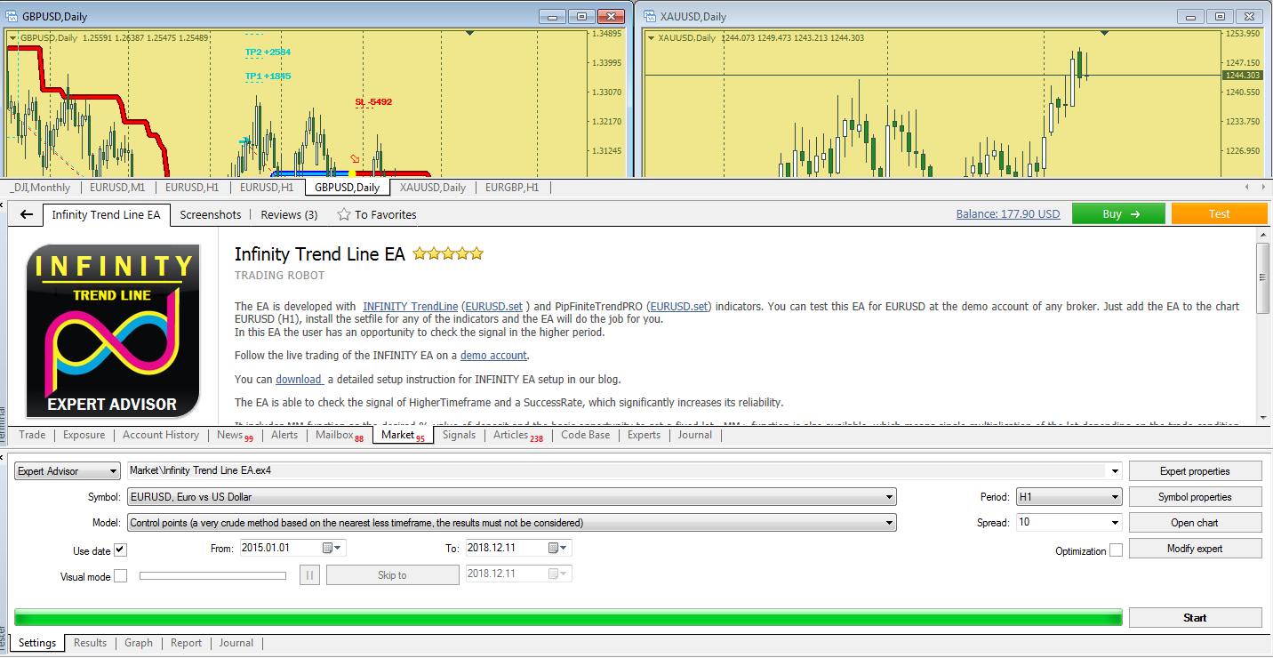Click the GBPUSD,Daily window title icon
The image size is (1273, 658).
(x=12, y=17)
